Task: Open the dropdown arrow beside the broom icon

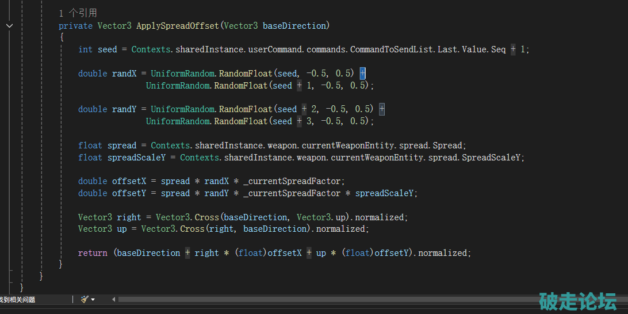Action: [93, 299]
